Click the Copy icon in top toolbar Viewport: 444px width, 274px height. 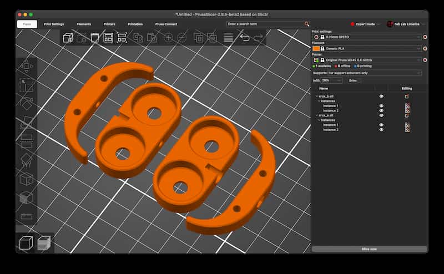pyautogui.click(x=138, y=37)
